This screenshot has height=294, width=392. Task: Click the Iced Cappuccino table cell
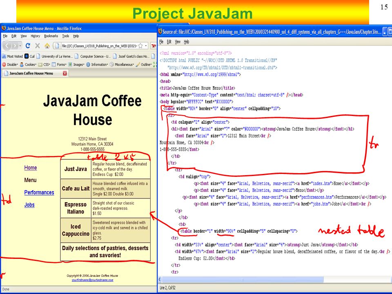[76, 230]
